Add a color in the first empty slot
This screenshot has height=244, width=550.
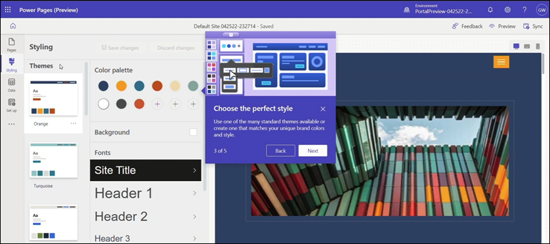click(x=157, y=104)
